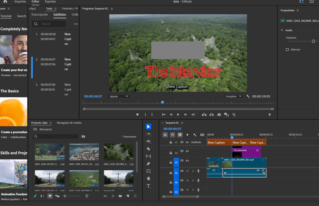
Task: Click the Get started tutorial link
Action: pyautogui.click(x=20, y=75)
